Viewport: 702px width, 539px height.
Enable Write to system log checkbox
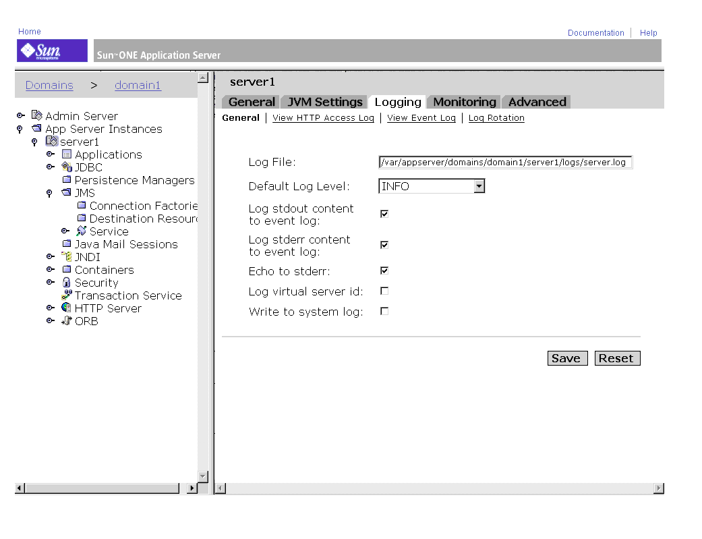click(x=384, y=312)
